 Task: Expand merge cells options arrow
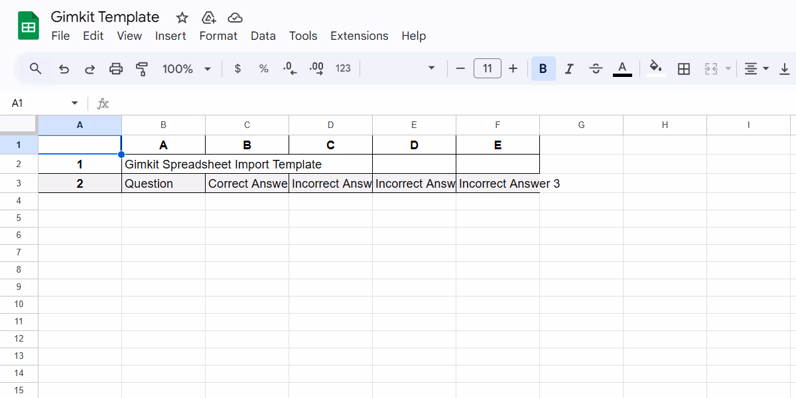tap(728, 68)
